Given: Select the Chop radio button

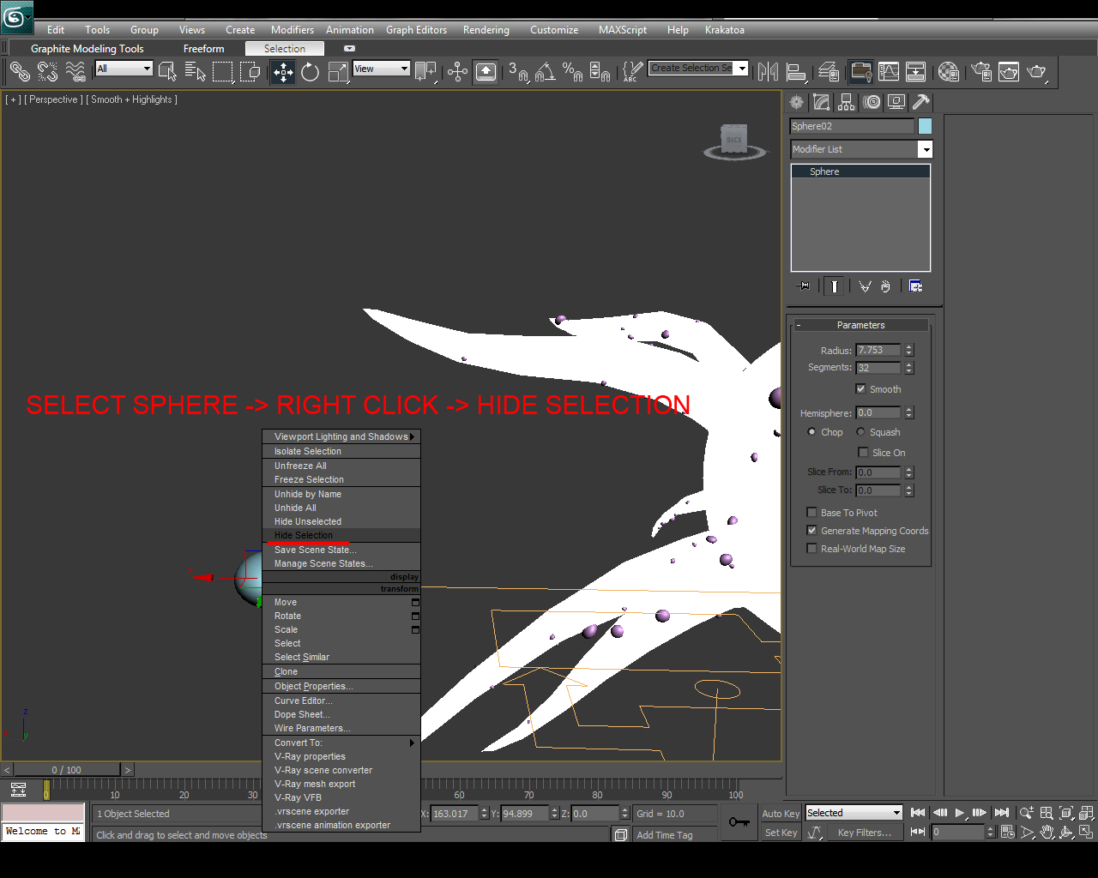Looking at the screenshot, I should [x=811, y=432].
